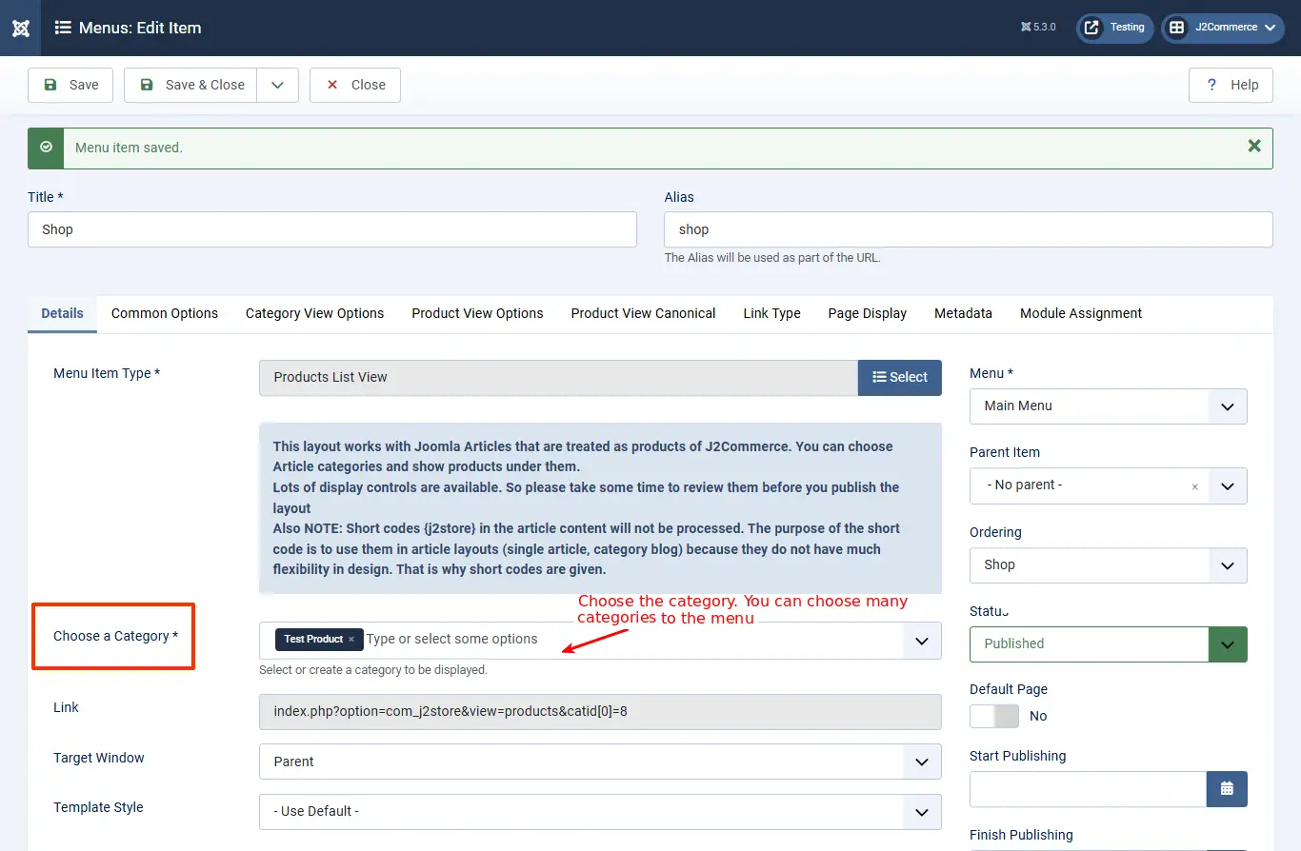The height and width of the screenshot is (851, 1301).
Task: Click the category search 'Type or select some options'
Action: [x=452, y=640]
